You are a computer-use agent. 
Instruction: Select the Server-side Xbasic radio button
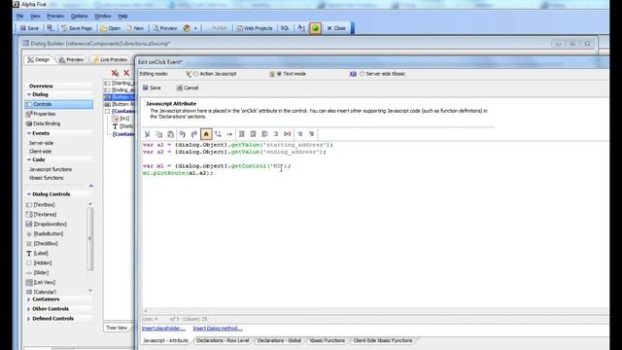362,74
